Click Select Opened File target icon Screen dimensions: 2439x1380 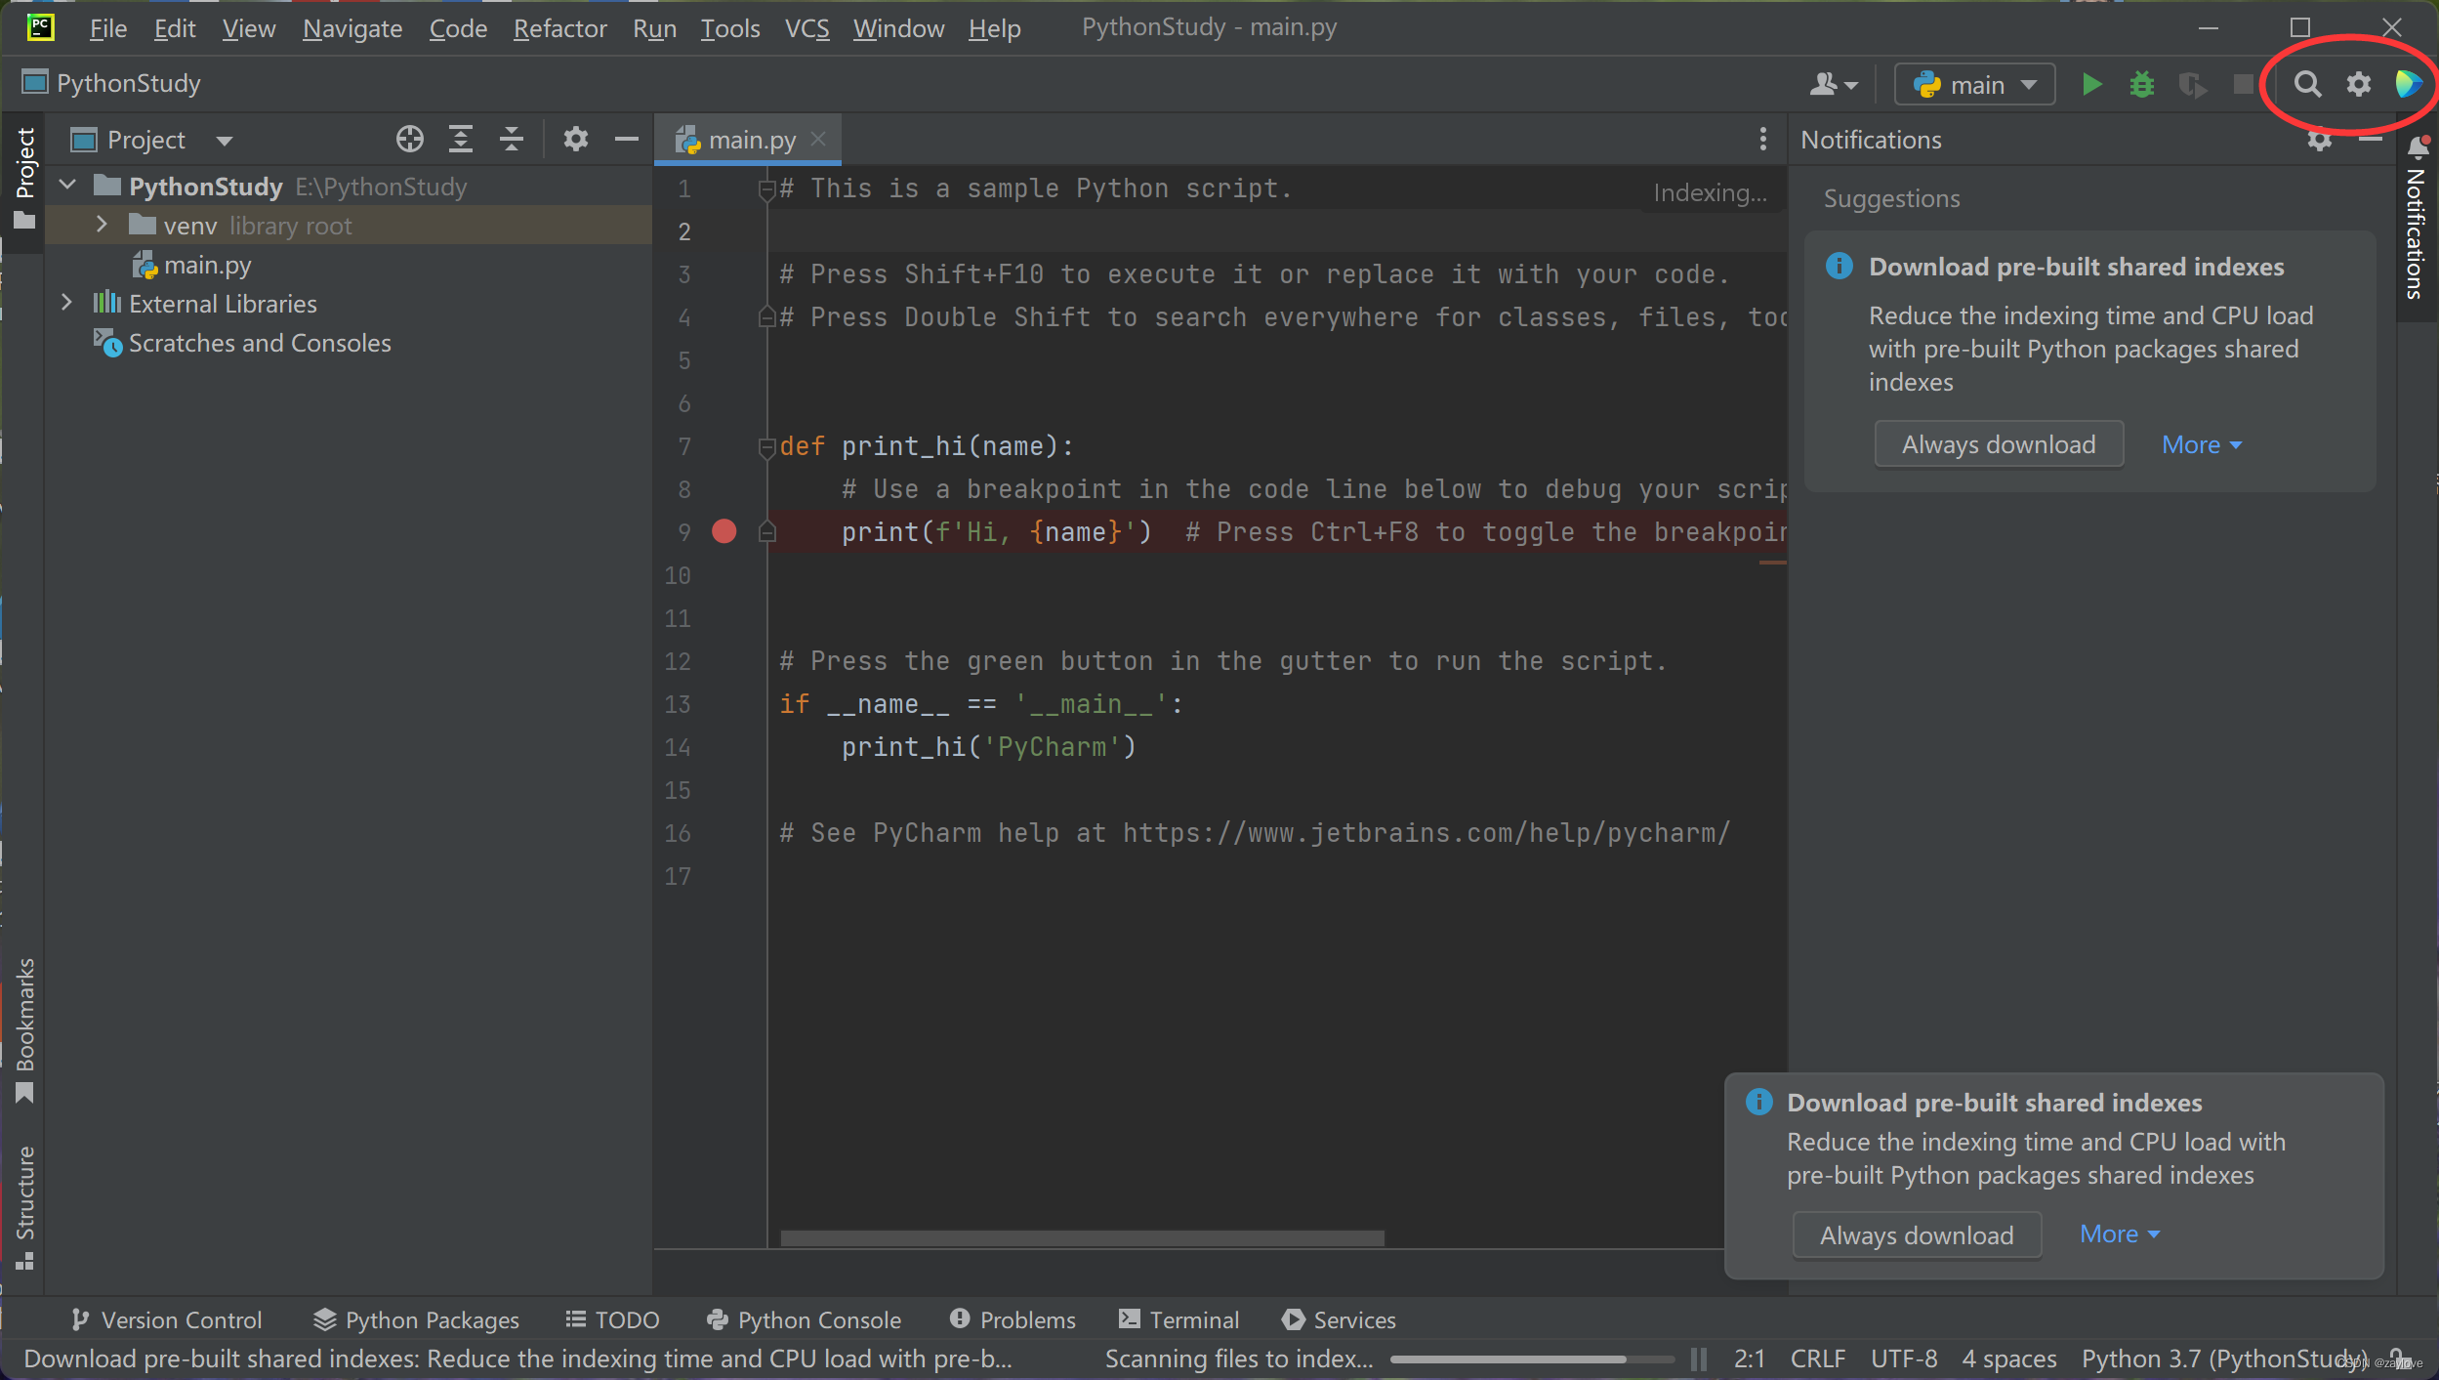point(410,140)
